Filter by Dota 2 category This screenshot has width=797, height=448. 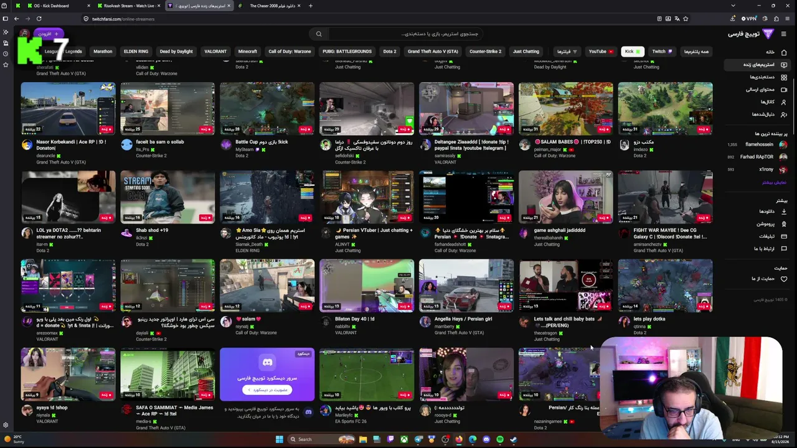[x=390, y=52]
